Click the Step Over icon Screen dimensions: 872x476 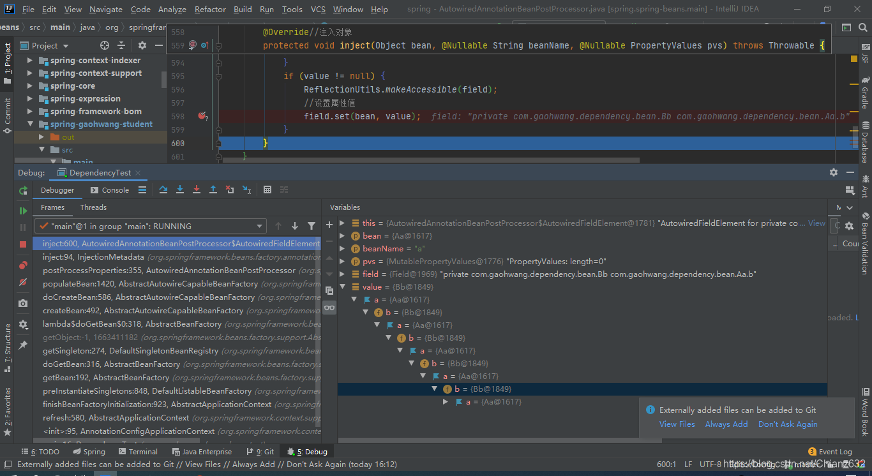pos(163,190)
